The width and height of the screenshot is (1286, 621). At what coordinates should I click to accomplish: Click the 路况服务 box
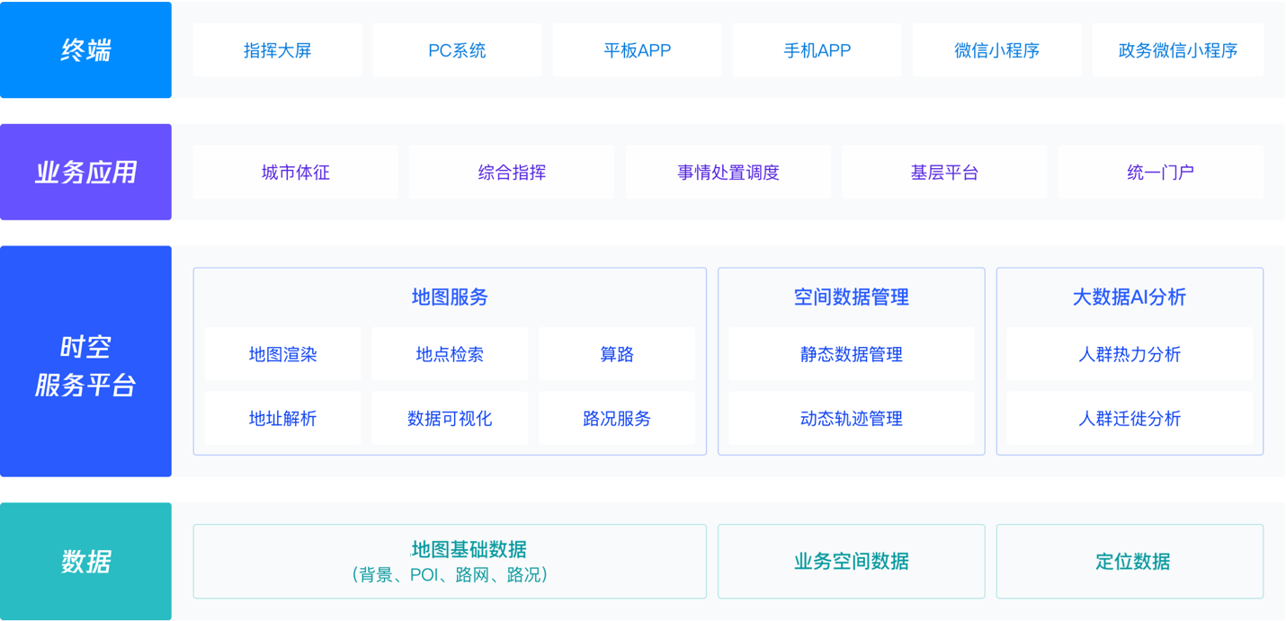617,419
